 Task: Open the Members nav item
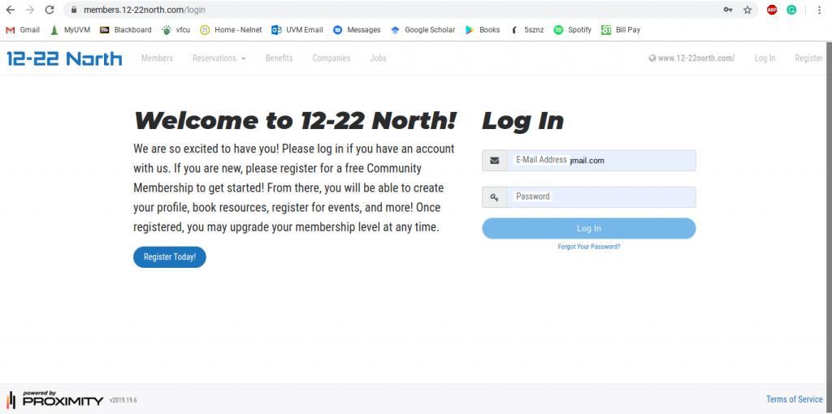[x=157, y=58]
